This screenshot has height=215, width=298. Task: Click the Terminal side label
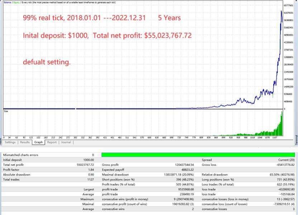click(296, 140)
